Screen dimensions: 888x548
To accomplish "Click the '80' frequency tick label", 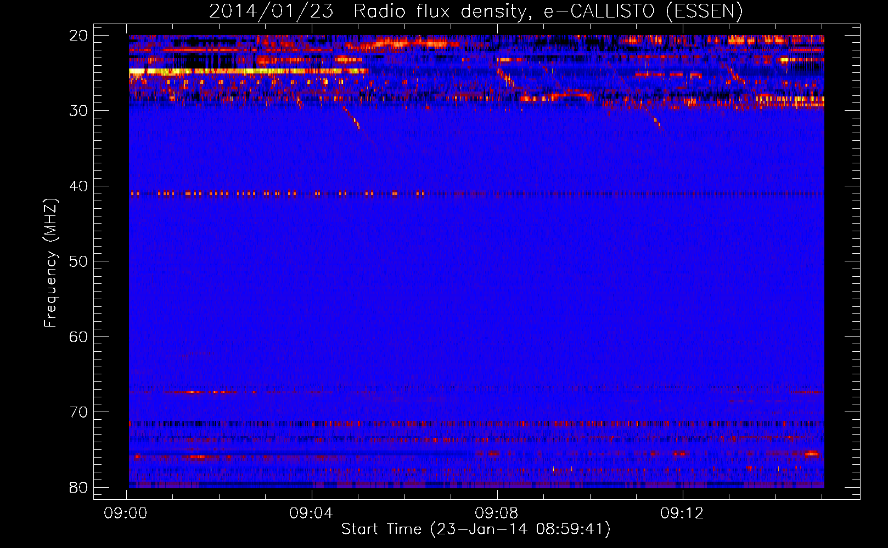I will (78, 488).
